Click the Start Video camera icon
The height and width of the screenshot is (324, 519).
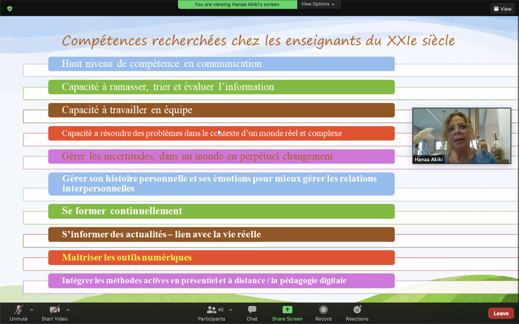54,310
